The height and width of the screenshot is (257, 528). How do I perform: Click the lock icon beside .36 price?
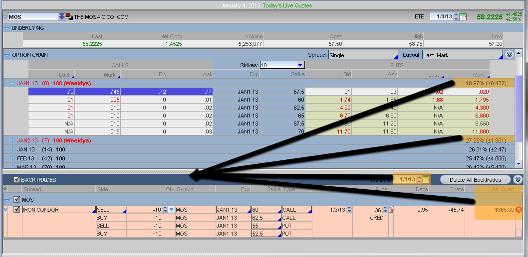click(x=391, y=210)
